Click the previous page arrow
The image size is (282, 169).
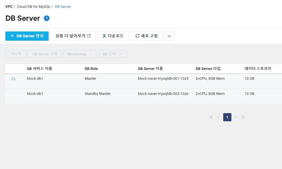218,117
